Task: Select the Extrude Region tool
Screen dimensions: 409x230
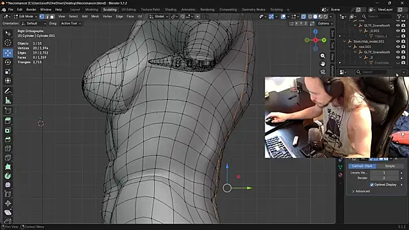Action: pos(8,121)
